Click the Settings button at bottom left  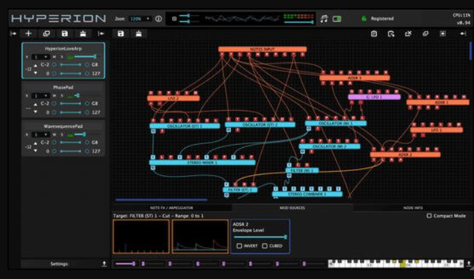59,264
